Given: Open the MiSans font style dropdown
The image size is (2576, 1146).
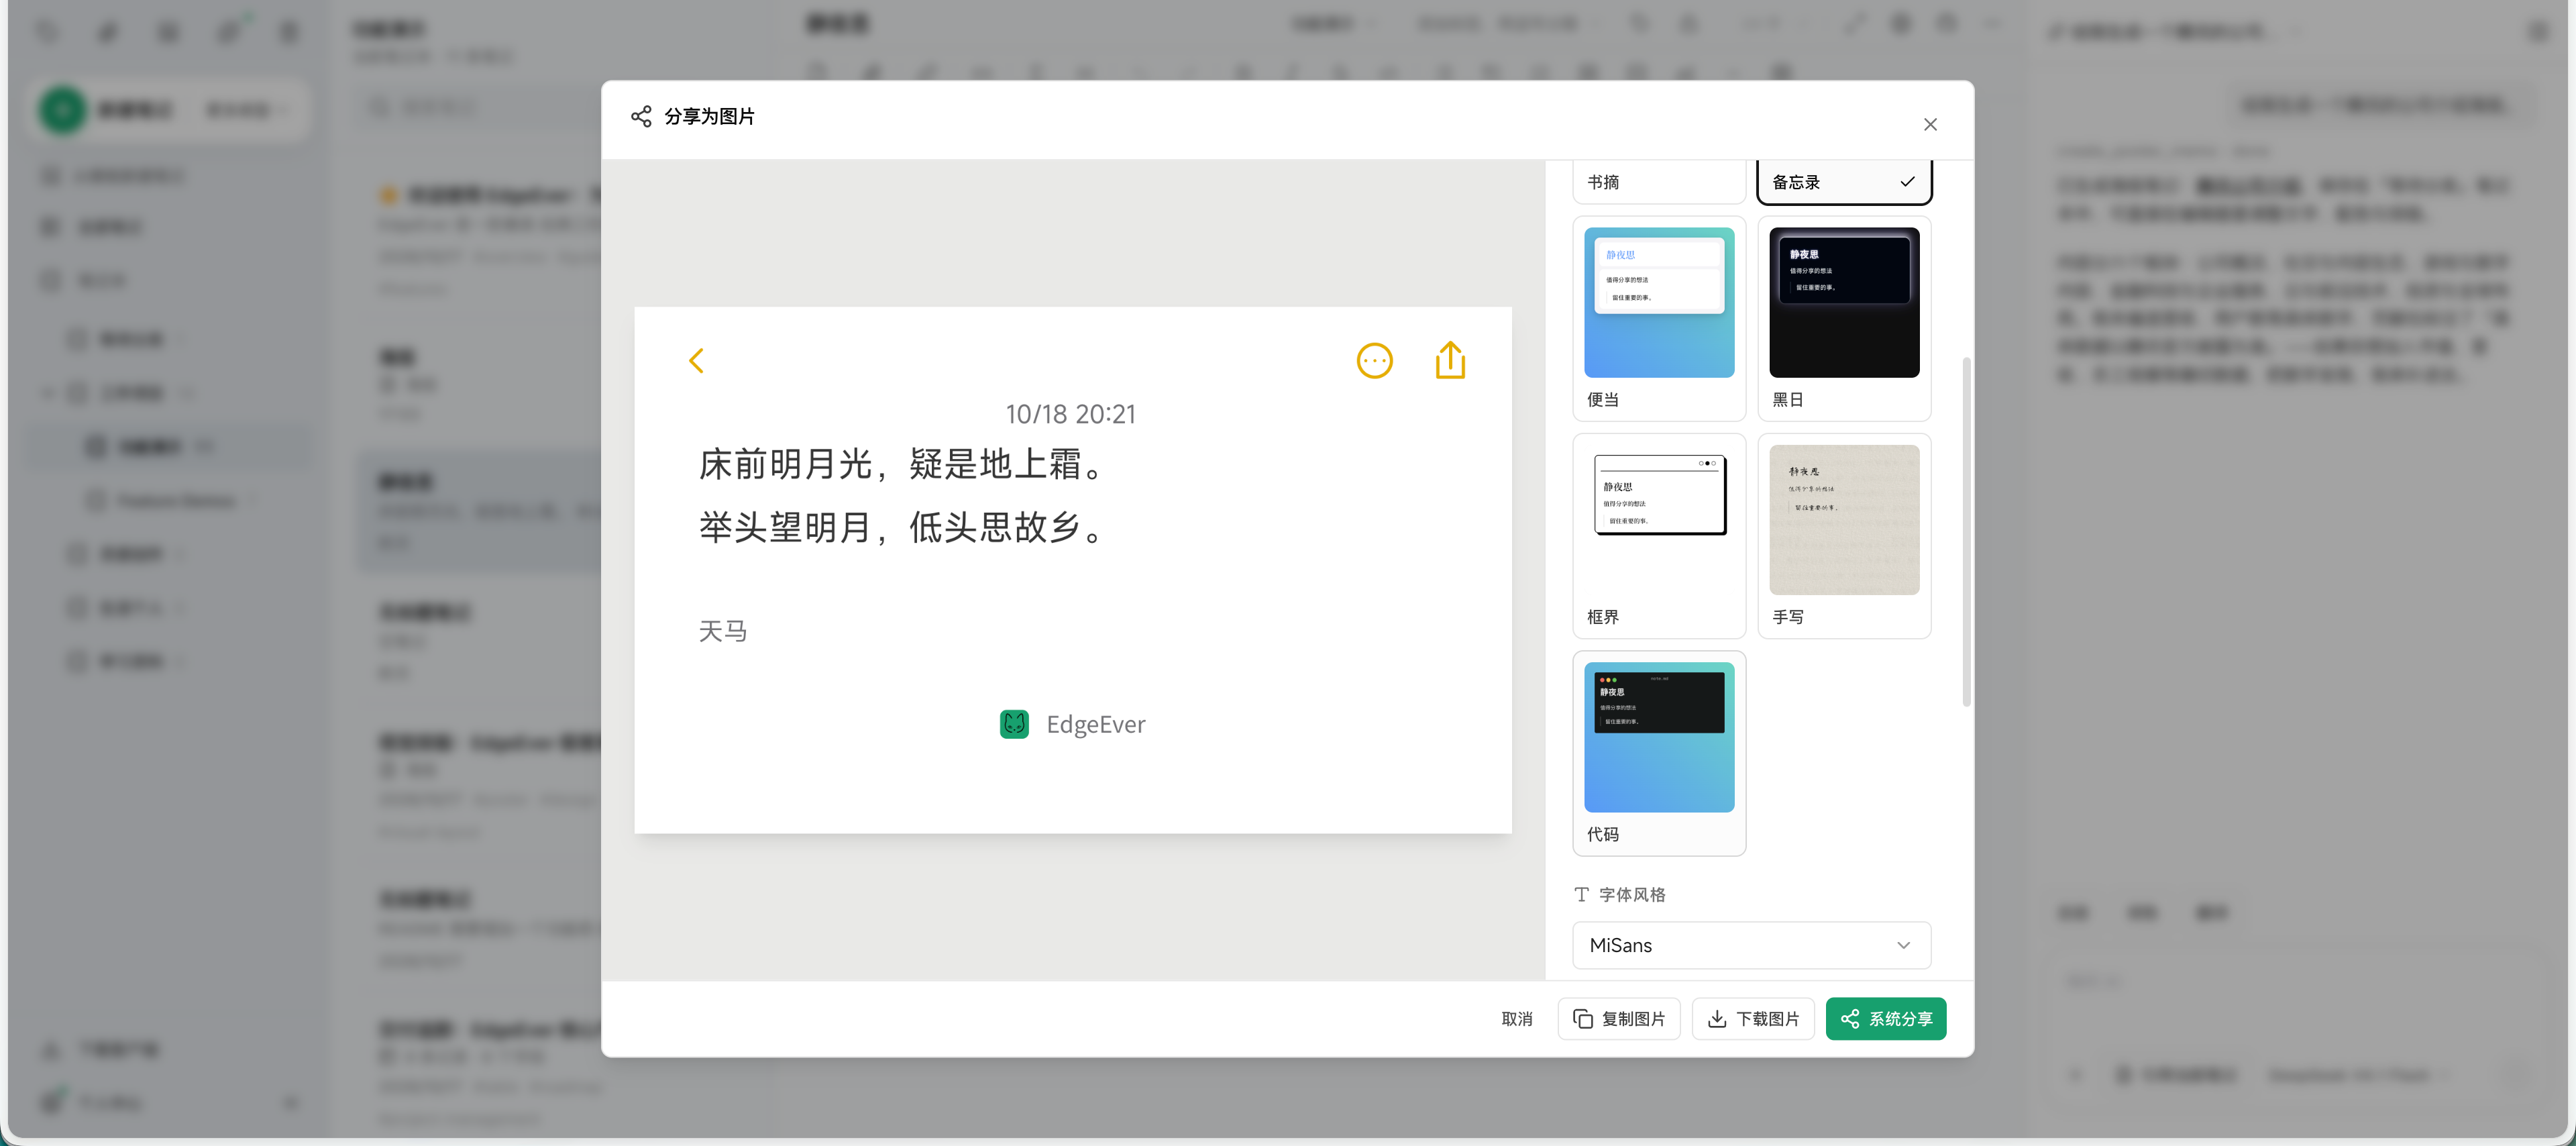Looking at the screenshot, I should pos(1751,945).
